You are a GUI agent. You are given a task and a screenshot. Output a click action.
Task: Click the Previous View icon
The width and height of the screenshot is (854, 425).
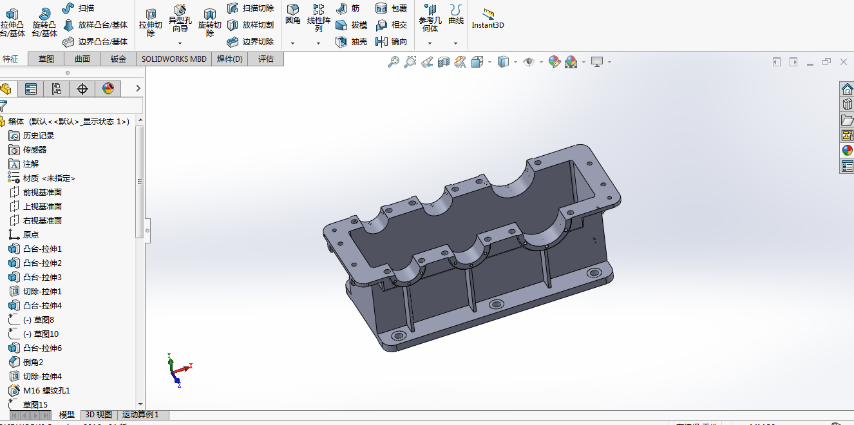tap(427, 62)
